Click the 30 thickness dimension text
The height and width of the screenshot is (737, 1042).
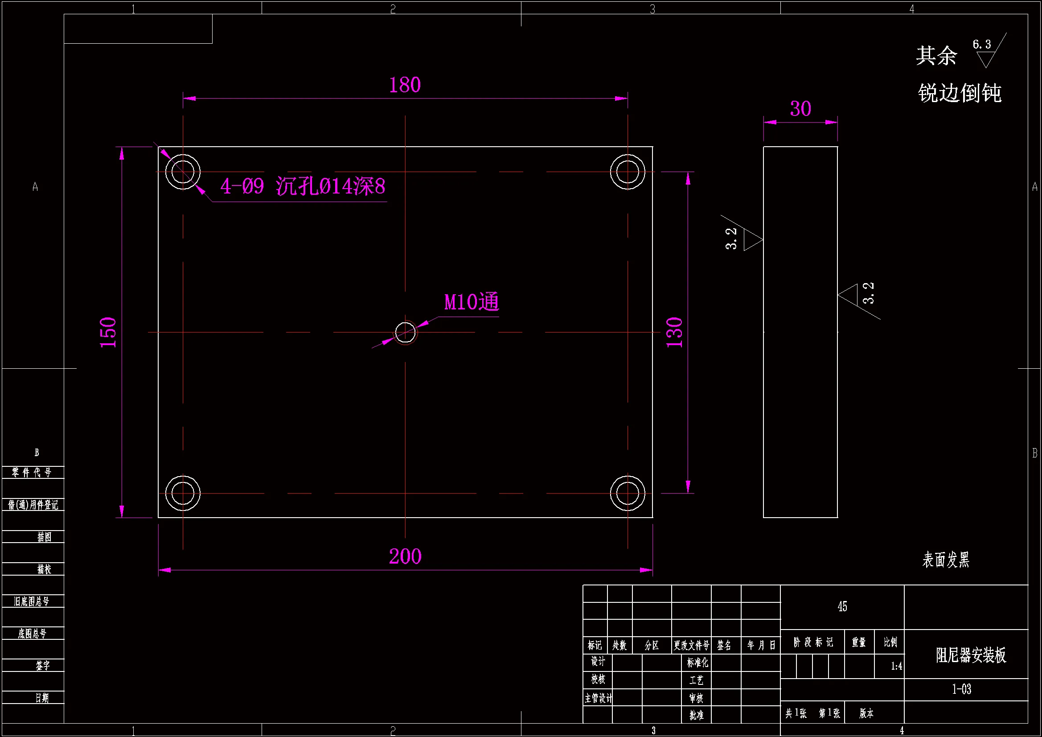coord(800,109)
